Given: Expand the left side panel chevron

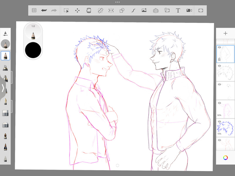Looking at the screenshot, I should (3, 88).
